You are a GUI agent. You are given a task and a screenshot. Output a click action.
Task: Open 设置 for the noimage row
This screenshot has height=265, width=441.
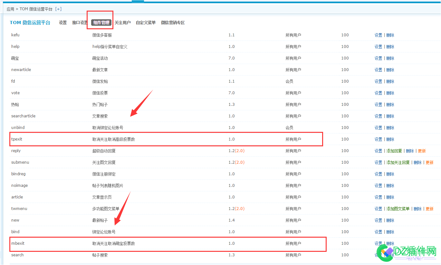[x=378, y=186]
